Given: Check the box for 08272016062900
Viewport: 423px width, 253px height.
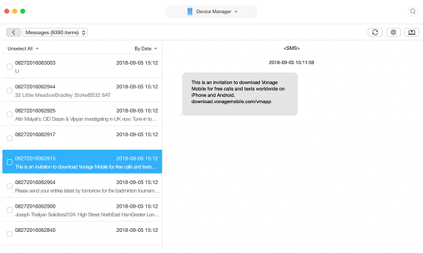Looking at the screenshot, I should point(9,210).
